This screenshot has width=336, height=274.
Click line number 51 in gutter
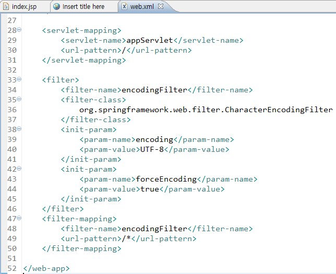pos(12,258)
